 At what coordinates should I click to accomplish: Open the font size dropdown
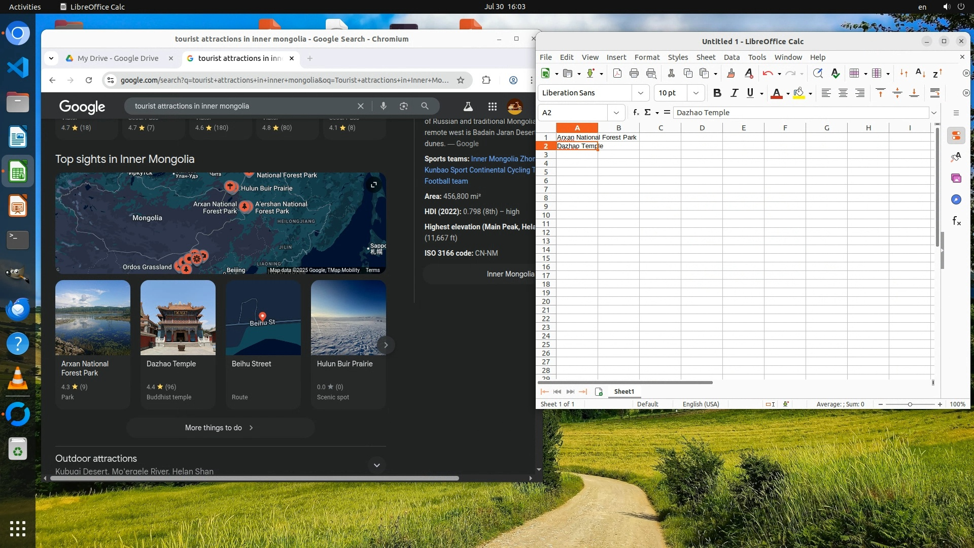click(x=695, y=93)
